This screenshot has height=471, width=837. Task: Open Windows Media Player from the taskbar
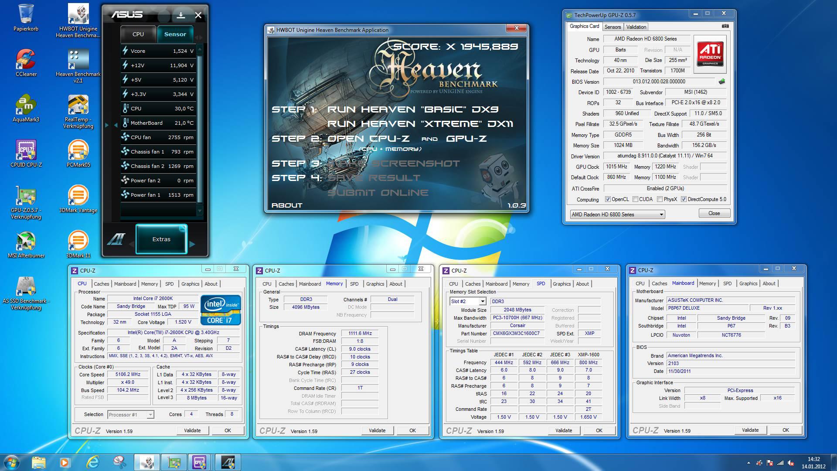[x=65, y=462]
